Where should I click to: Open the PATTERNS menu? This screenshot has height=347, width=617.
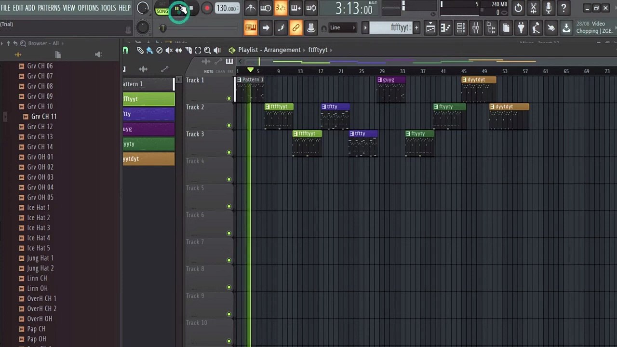point(49,7)
